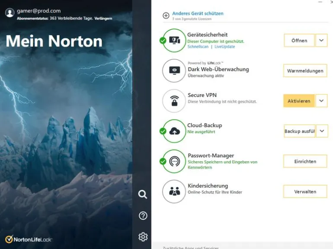Open the search magnifier icon

click(x=143, y=194)
